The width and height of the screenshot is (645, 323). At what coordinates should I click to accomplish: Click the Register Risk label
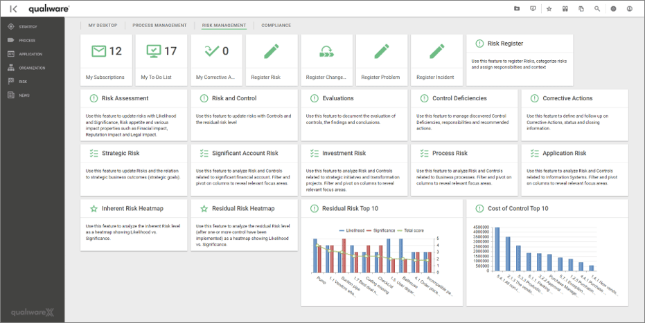tap(266, 77)
